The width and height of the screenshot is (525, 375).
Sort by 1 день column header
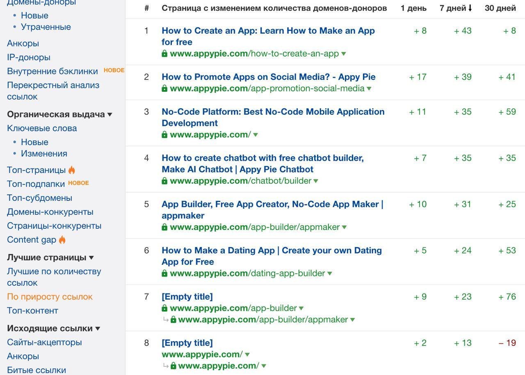pos(413,8)
